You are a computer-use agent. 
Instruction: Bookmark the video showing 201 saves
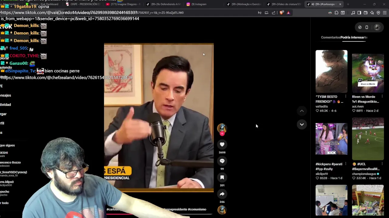(222, 177)
